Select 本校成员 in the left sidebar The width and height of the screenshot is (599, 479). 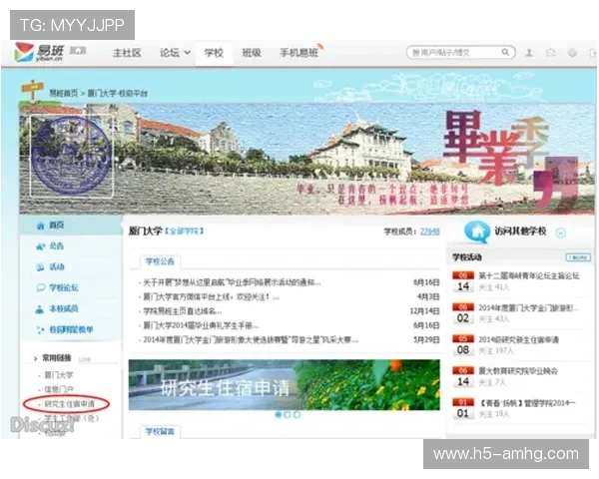point(64,308)
